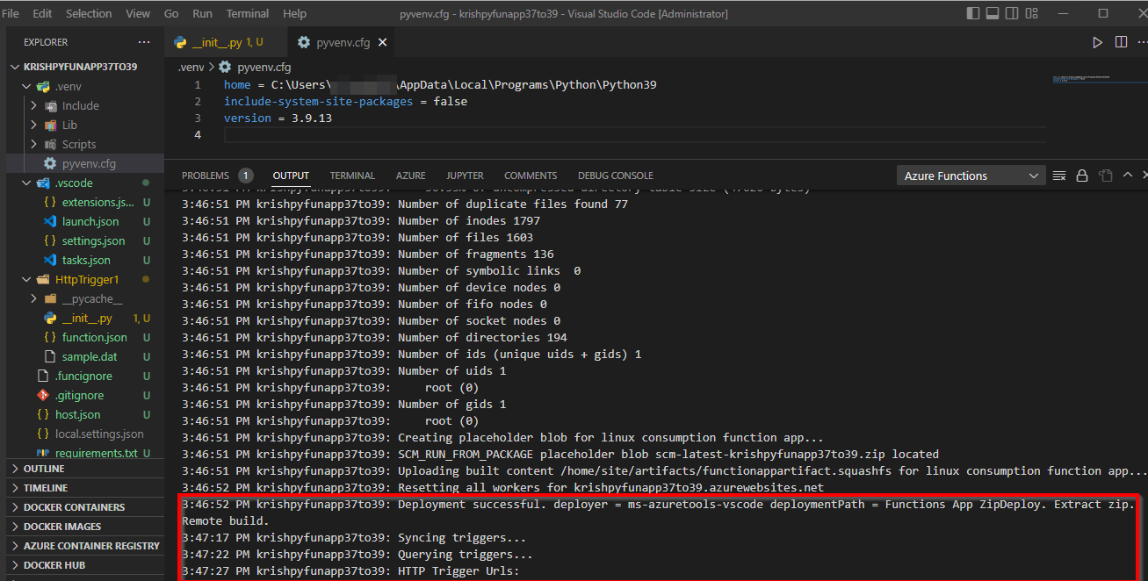Expand the Scripts folder

pyautogui.click(x=33, y=144)
